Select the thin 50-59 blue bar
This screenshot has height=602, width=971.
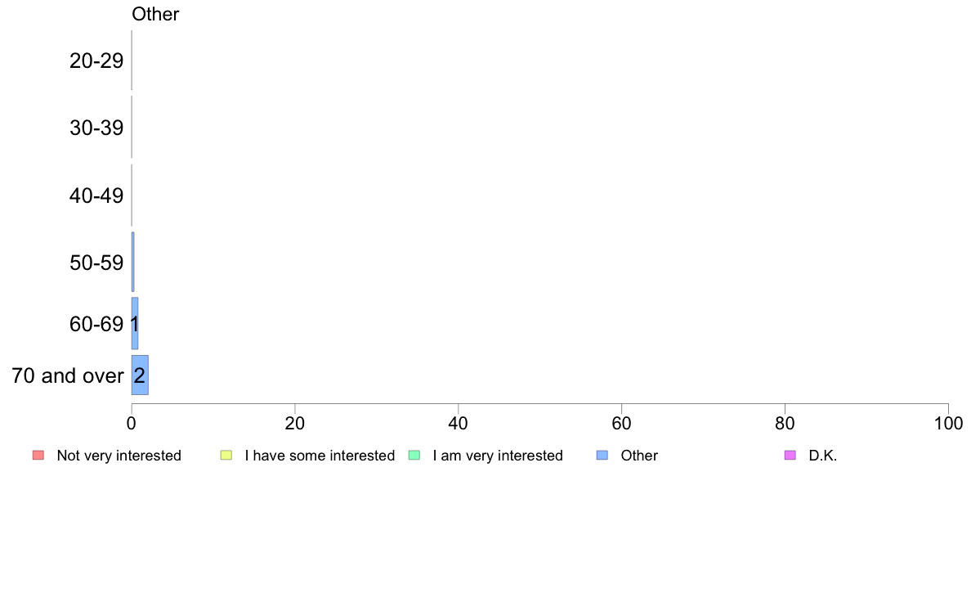[x=132, y=262]
